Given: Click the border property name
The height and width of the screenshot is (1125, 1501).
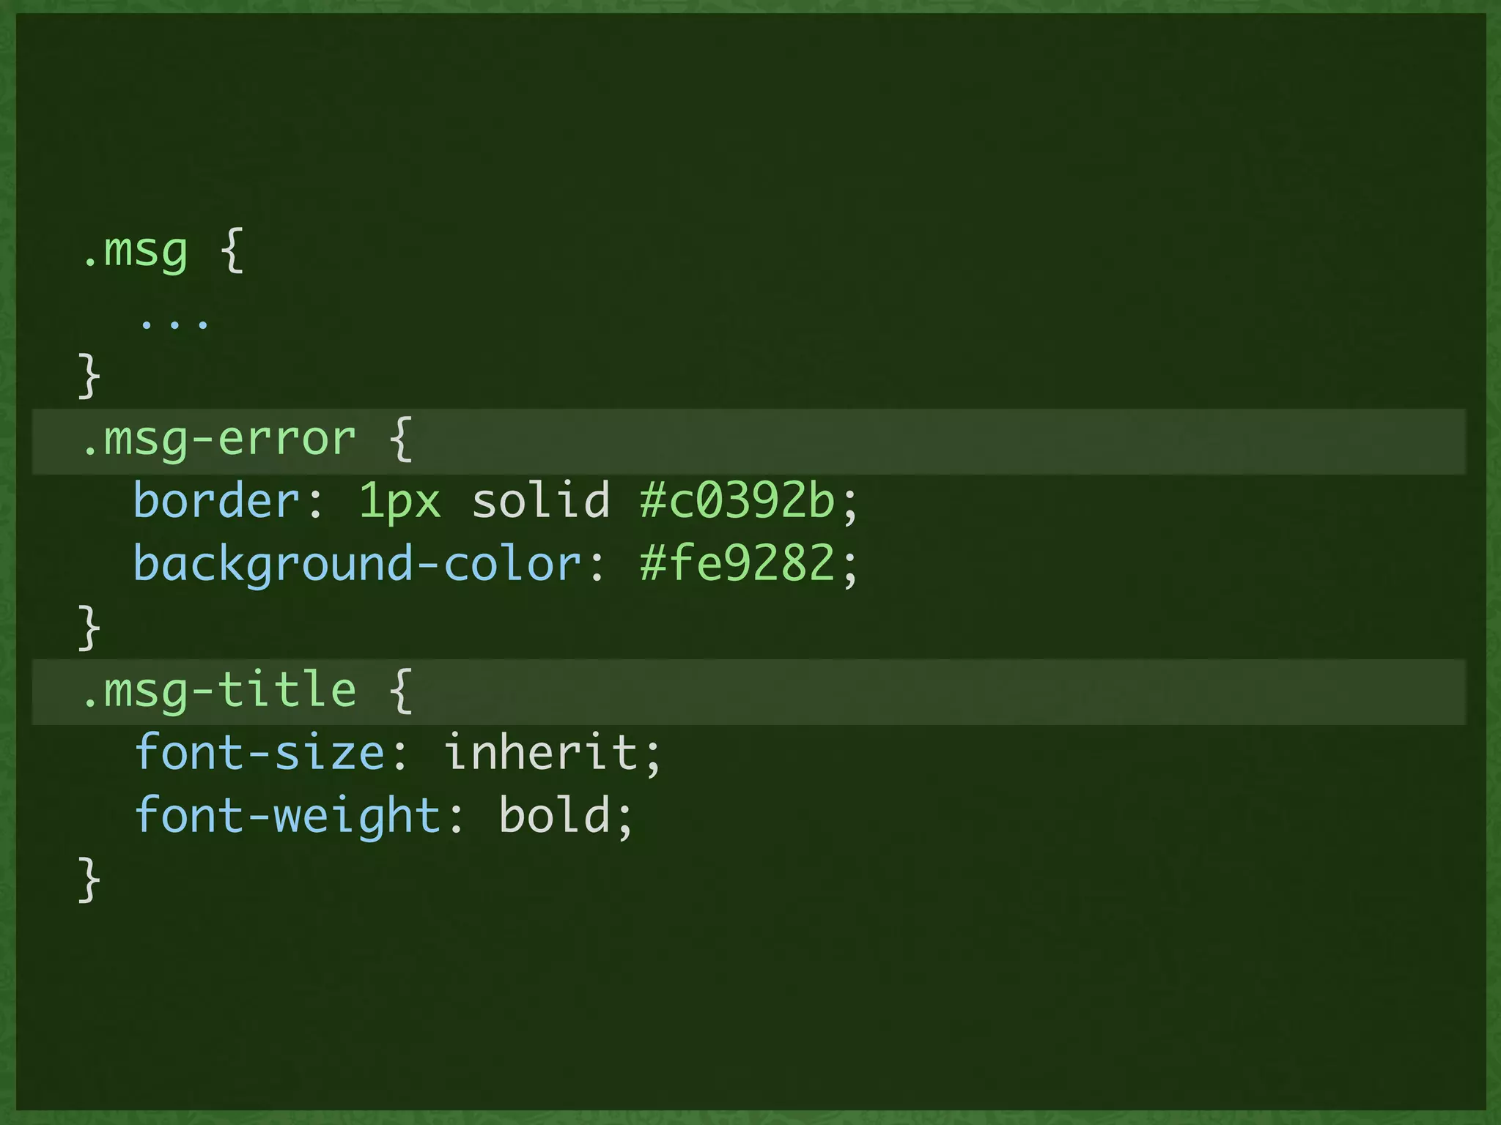Looking at the screenshot, I should [217, 501].
